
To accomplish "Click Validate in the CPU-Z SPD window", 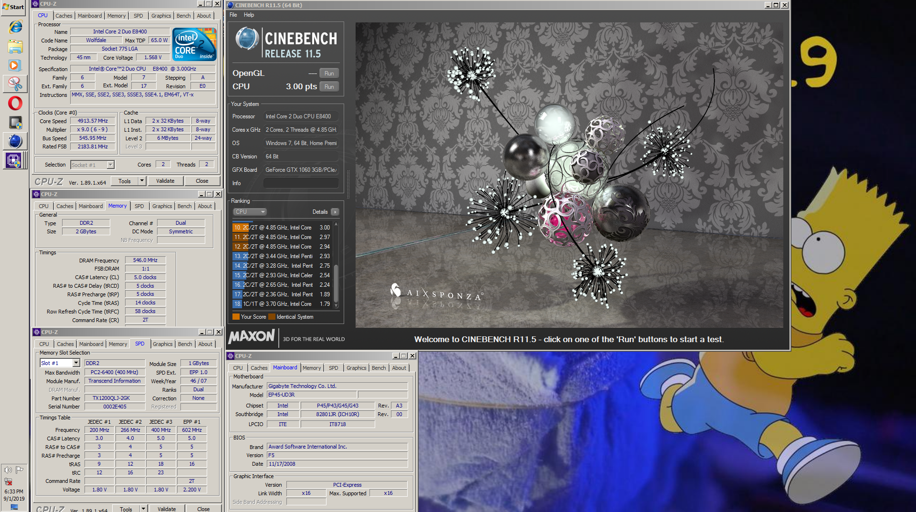I will coord(167,509).
